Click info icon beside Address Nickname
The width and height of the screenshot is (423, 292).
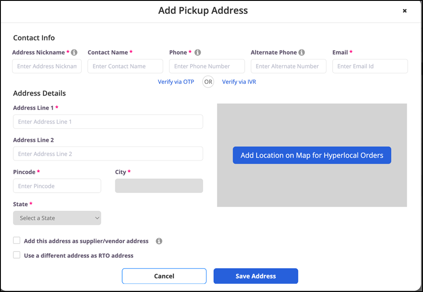[x=74, y=52]
